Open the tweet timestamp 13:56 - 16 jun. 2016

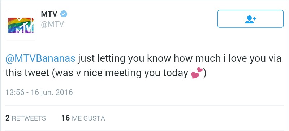click(39, 92)
